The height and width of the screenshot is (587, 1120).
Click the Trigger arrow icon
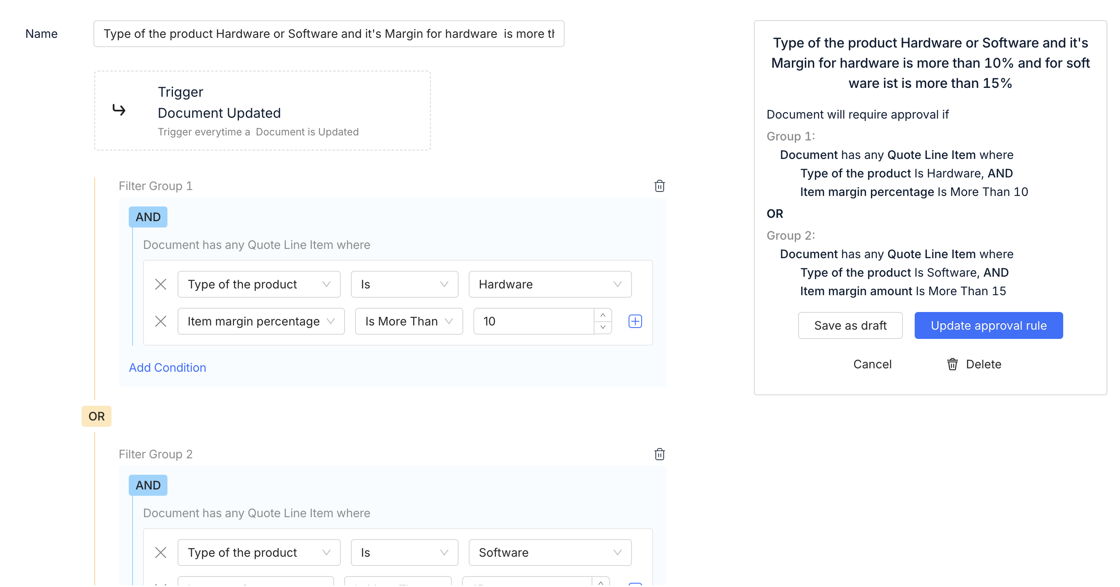(119, 110)
